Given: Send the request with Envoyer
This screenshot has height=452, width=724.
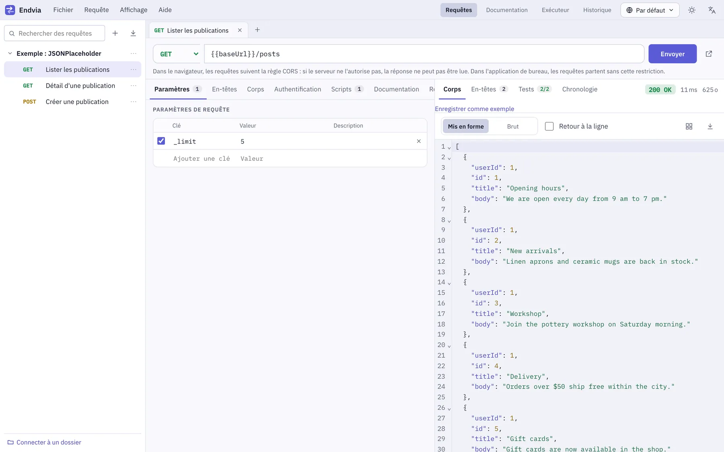Looking at the screenshot, I should pos(673,54).
